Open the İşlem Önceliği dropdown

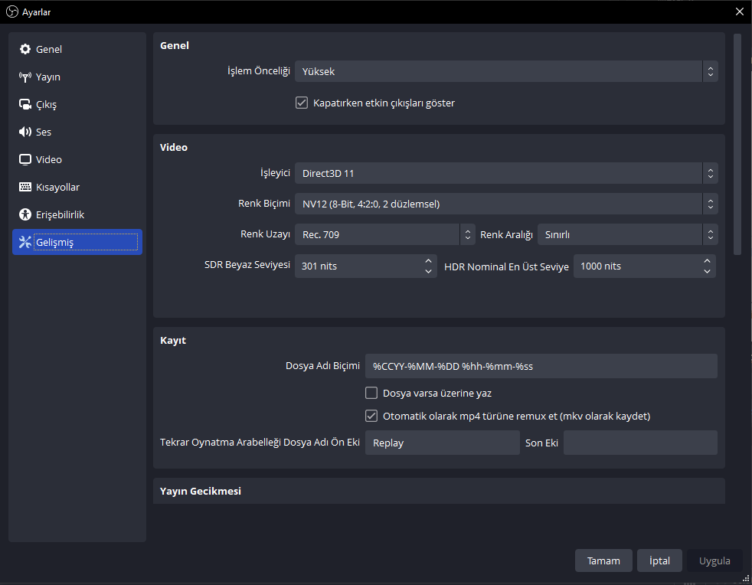click(x=506, y=71)
